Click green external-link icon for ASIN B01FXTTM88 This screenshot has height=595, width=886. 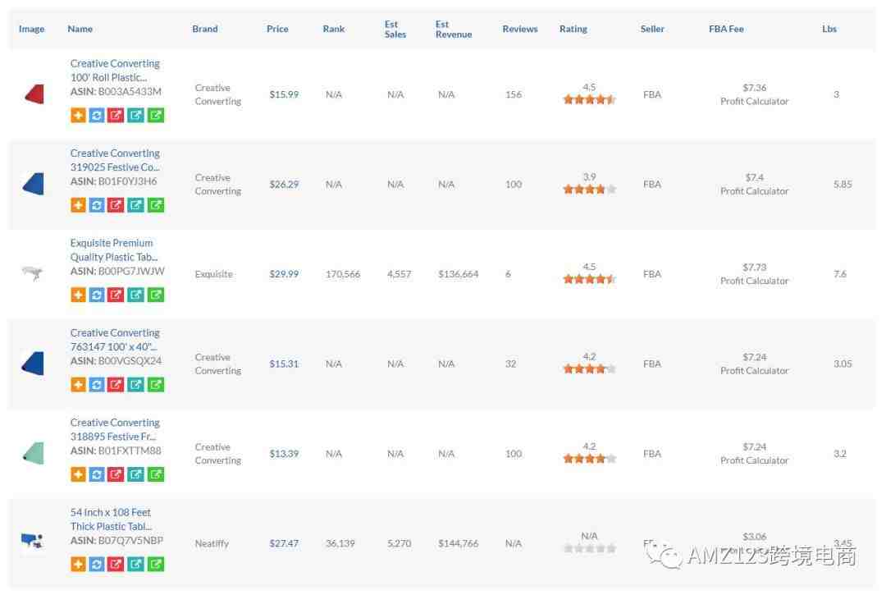[156, 474]
